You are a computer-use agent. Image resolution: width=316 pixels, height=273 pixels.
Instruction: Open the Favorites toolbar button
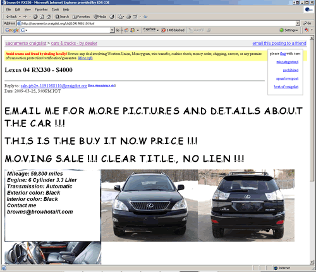pos(81,16)
